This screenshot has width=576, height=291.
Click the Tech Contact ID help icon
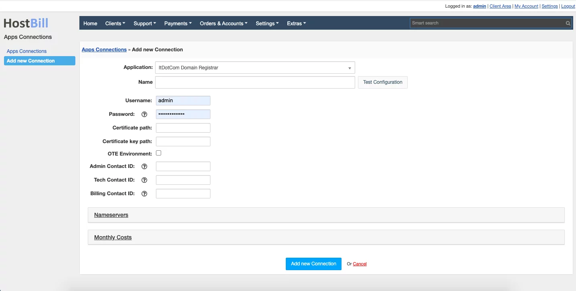point(145,180)
